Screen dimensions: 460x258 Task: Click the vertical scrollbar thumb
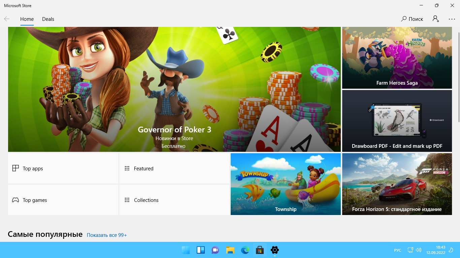[459, 77]
